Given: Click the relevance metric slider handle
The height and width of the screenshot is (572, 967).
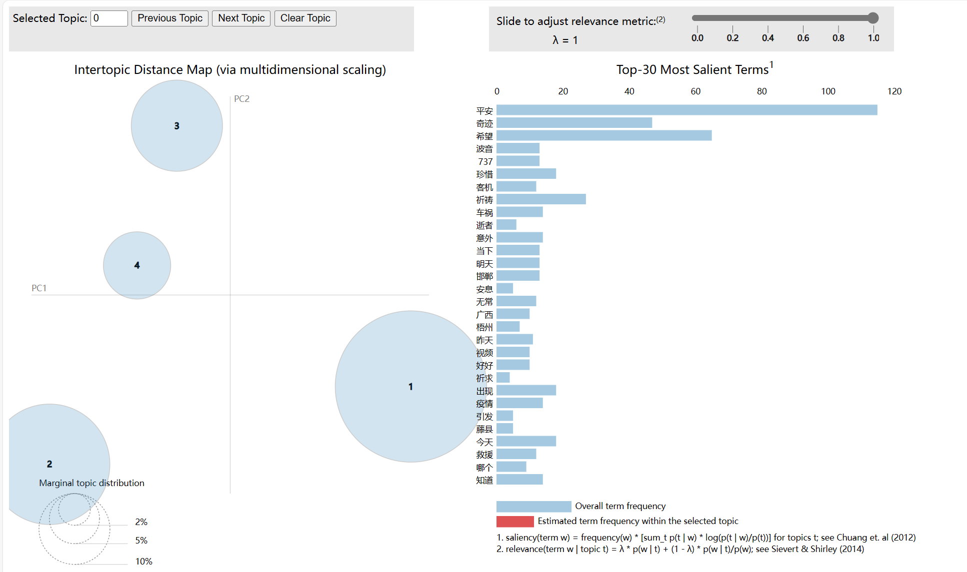Looking at the screenshot, I should (x=873, y=18).
